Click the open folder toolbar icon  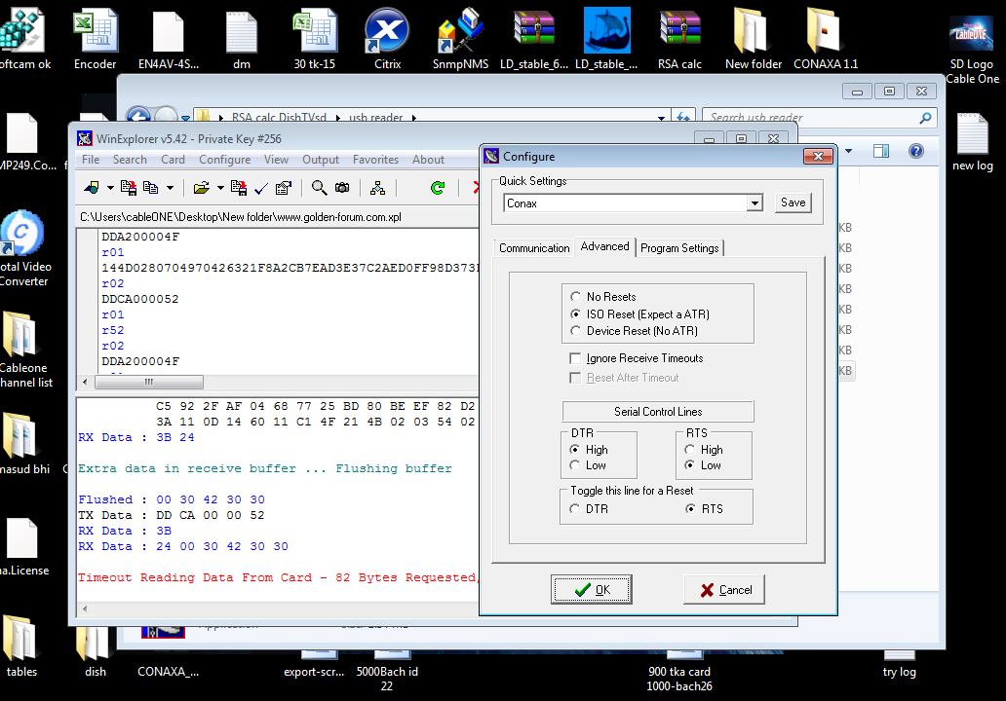tap(202, 188)
